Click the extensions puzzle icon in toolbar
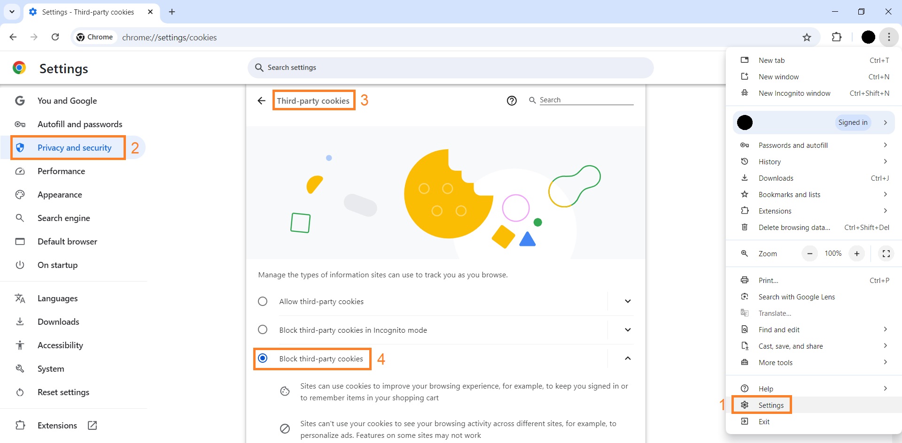Image resolution: width=902 pixels, height=443 pixels. 838,37
